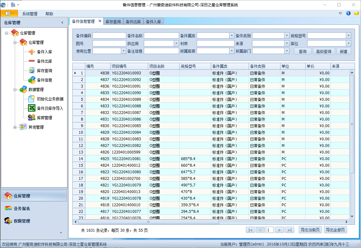The width and height of the screenshot is (361, 248).
Task: Jump to first page with |< button
Action: [251, 230]
